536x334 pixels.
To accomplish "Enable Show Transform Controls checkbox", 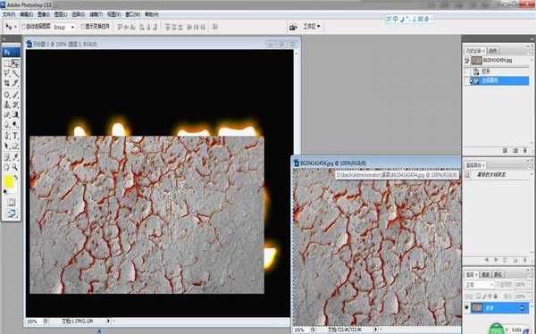I will coord(82,26).
